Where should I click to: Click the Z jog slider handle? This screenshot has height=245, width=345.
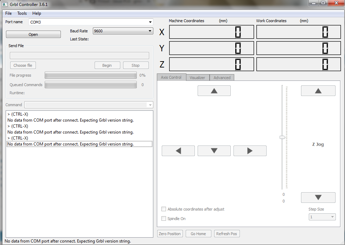[x=282, y=137]
